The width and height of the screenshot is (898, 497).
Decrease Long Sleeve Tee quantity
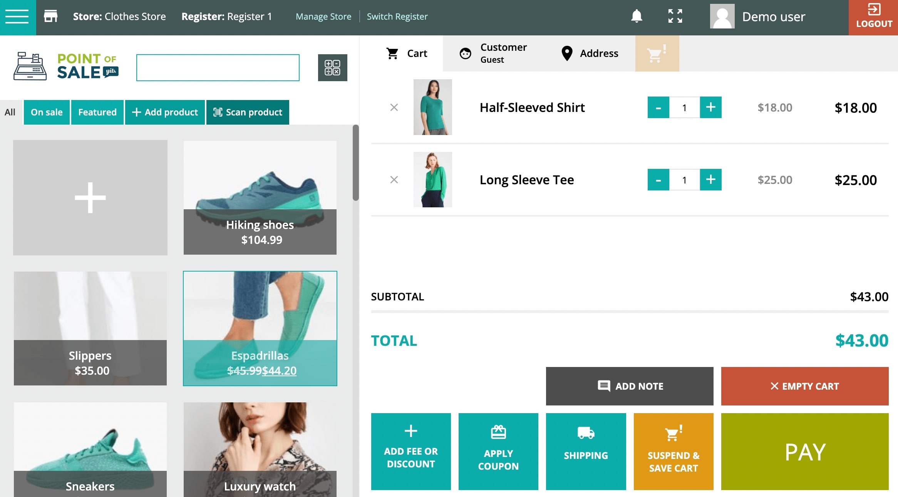(x=658, y=180)
